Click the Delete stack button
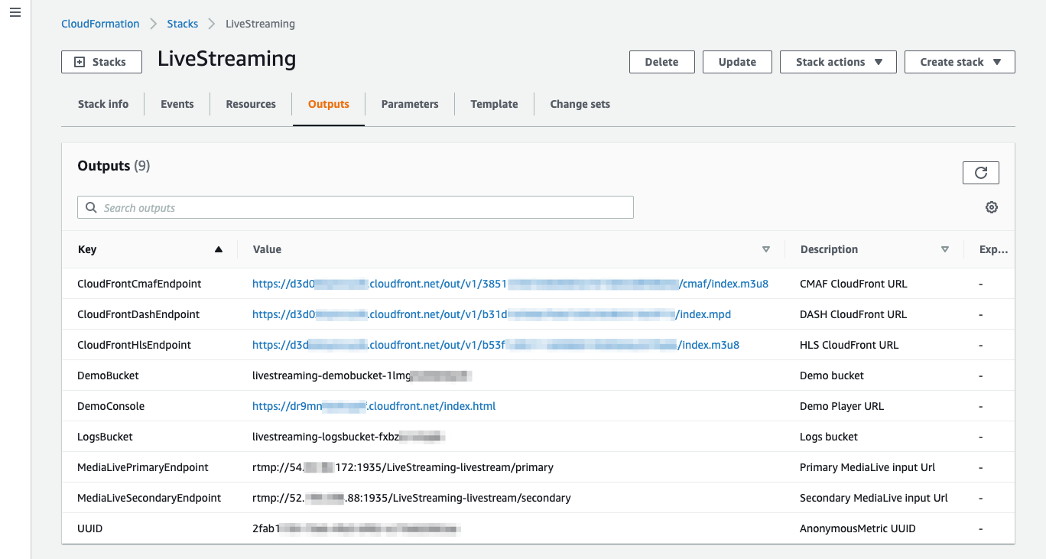This screenshot has height=559, width=1046. pos(662,62)
